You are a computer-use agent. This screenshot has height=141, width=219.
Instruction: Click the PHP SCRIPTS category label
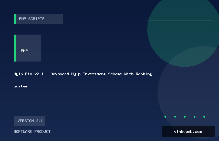click(38, 19)
